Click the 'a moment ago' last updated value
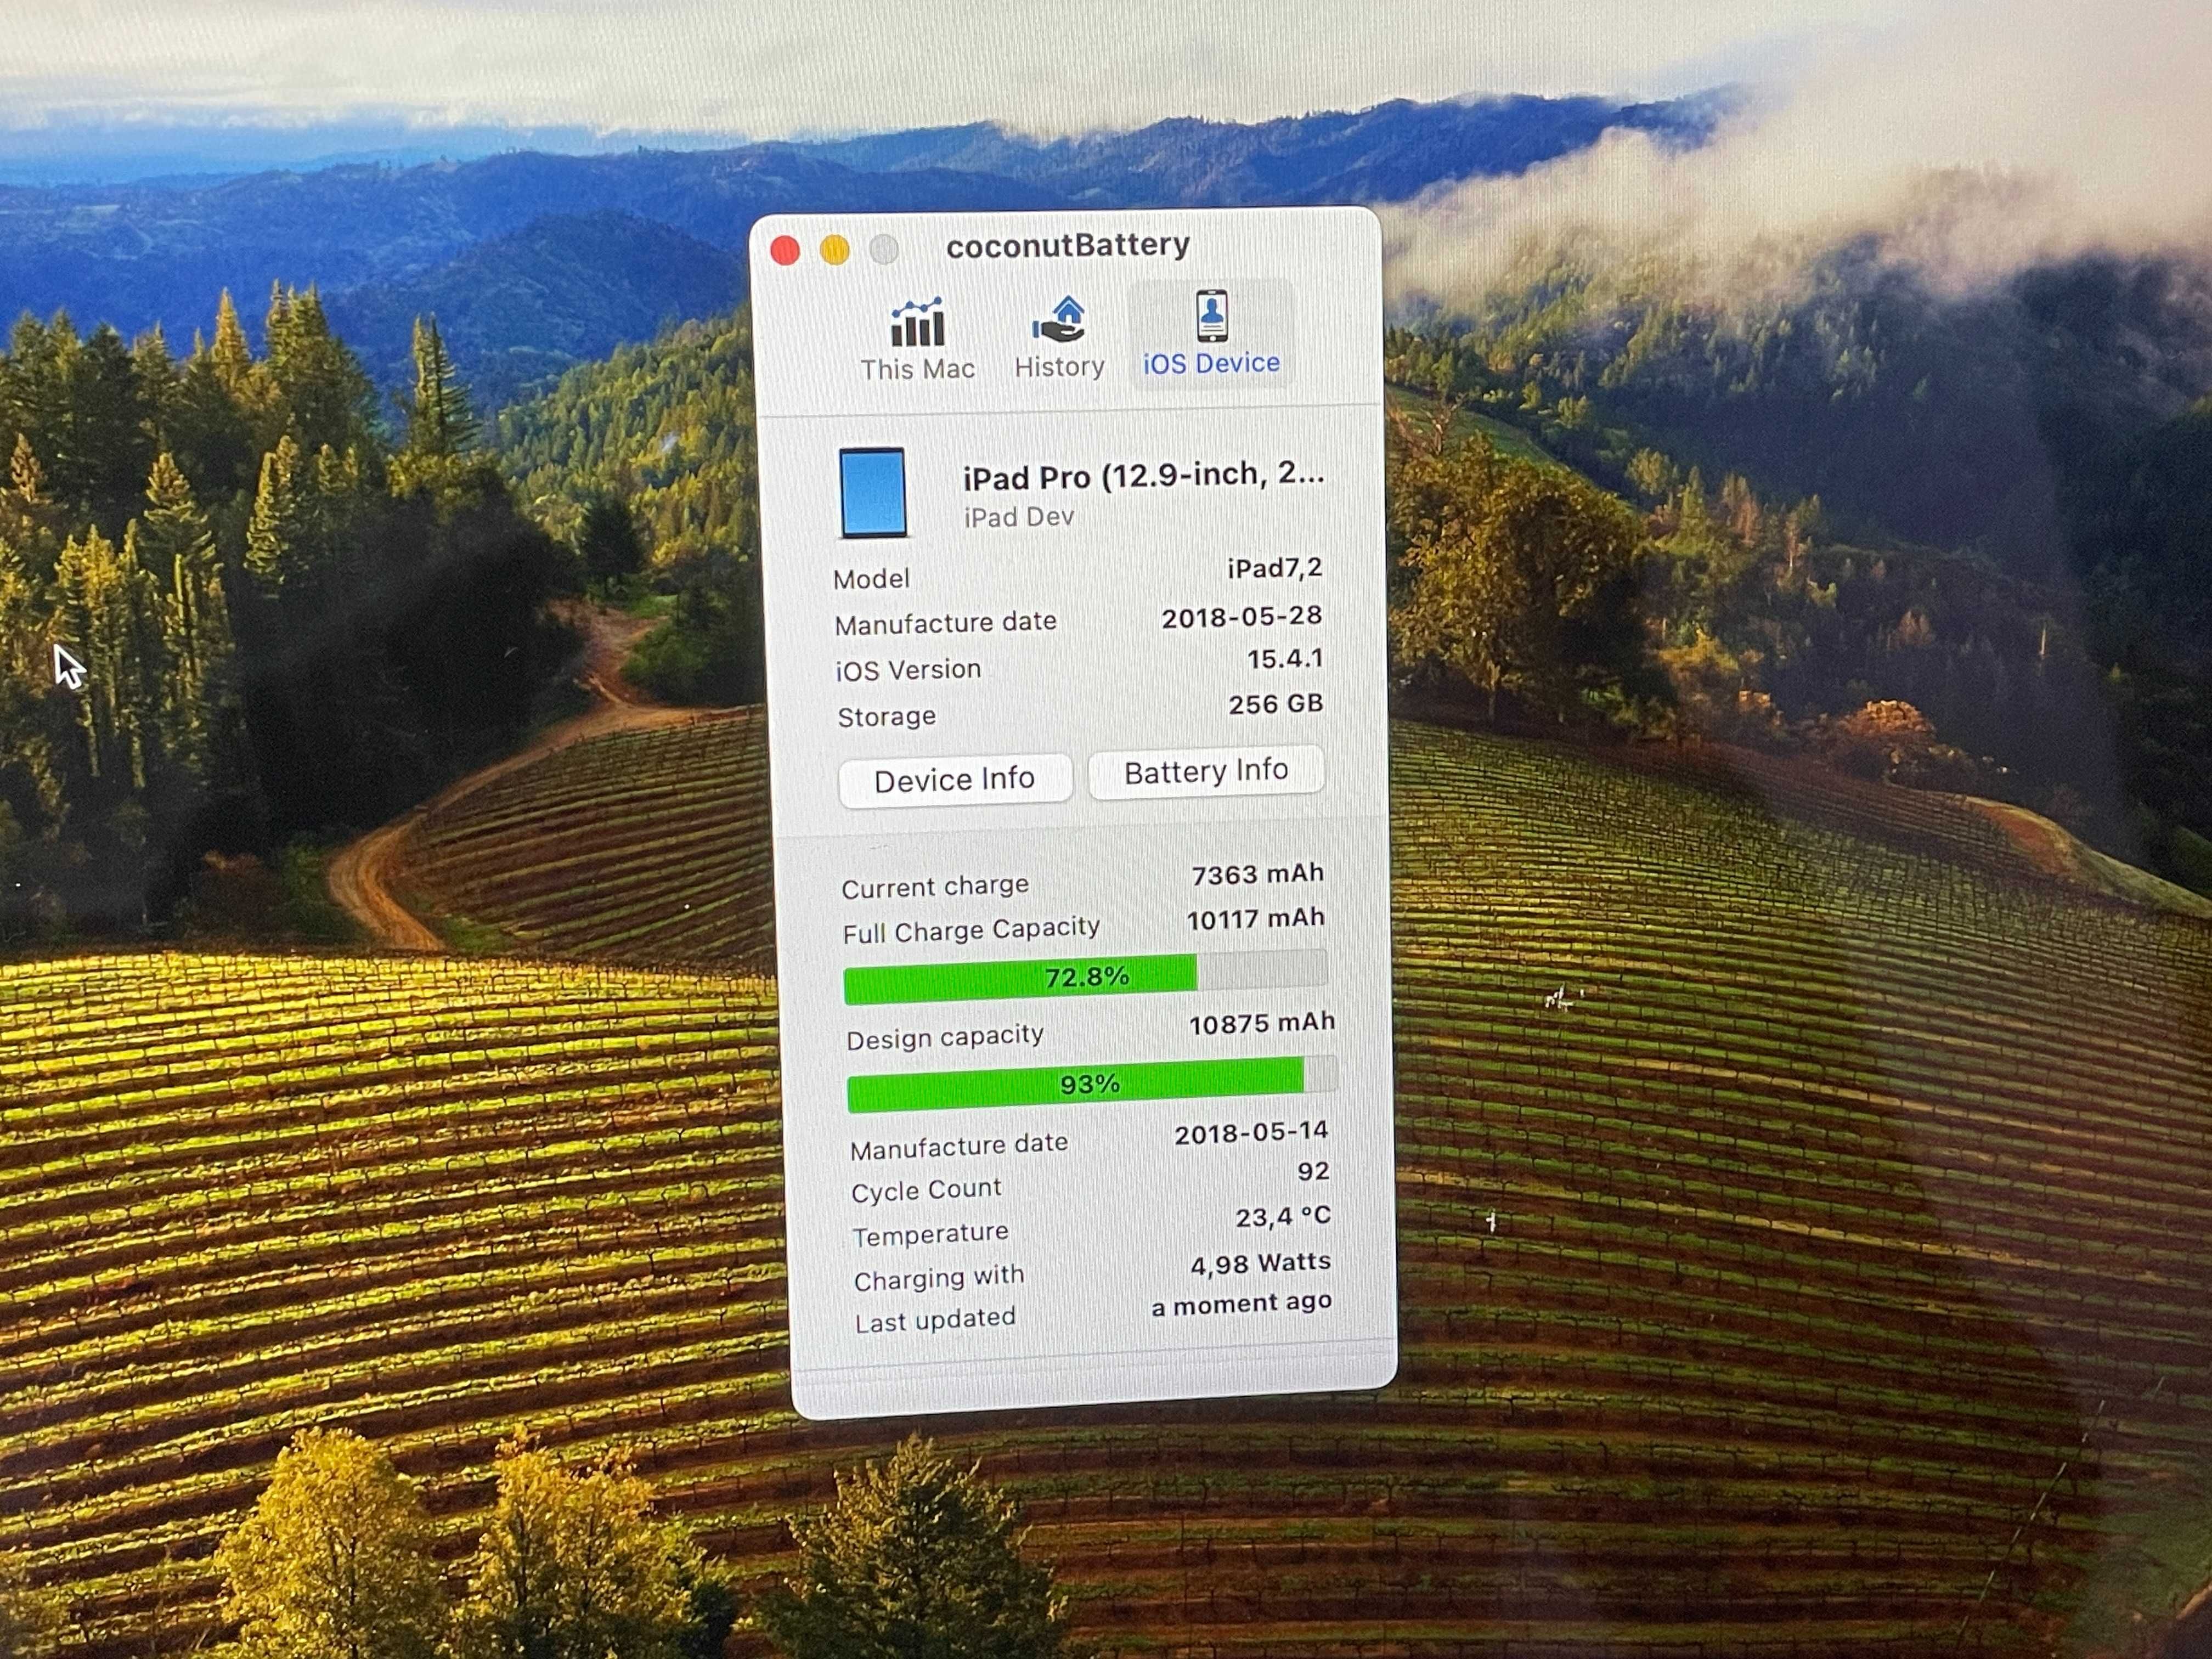Viewport: 2212px width, 1659px height. 1241,1305
